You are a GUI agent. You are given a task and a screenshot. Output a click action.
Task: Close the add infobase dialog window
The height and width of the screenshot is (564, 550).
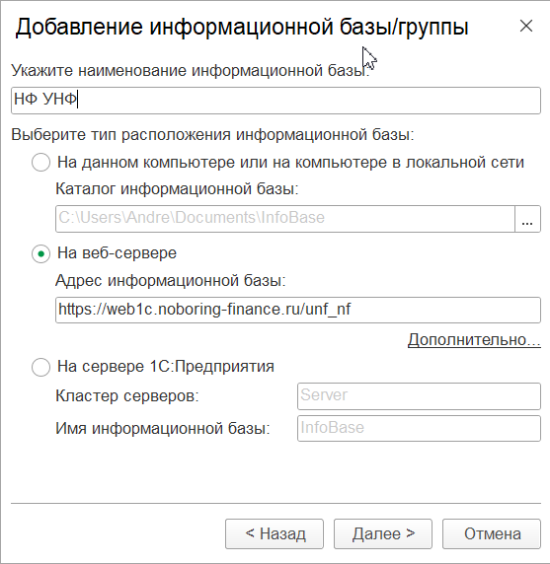[x=526, y=26]
